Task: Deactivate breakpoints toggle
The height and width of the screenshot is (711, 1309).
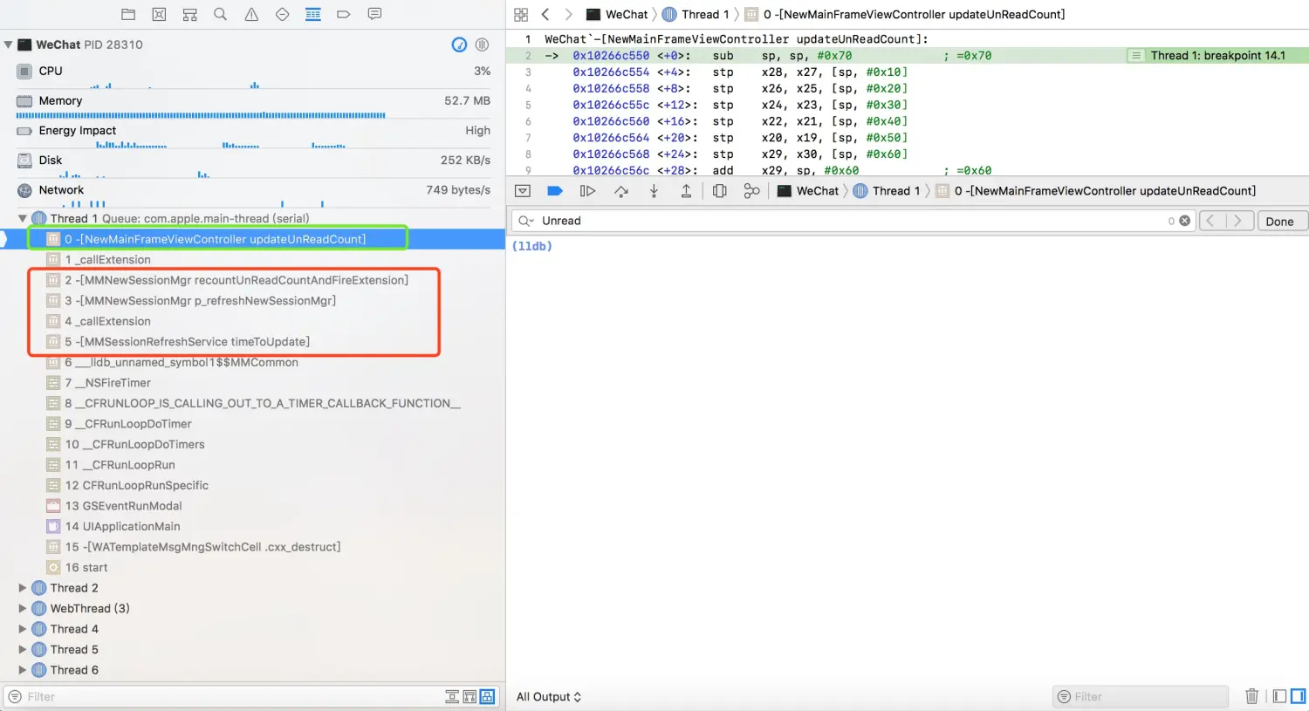Action: coord(554,191)
